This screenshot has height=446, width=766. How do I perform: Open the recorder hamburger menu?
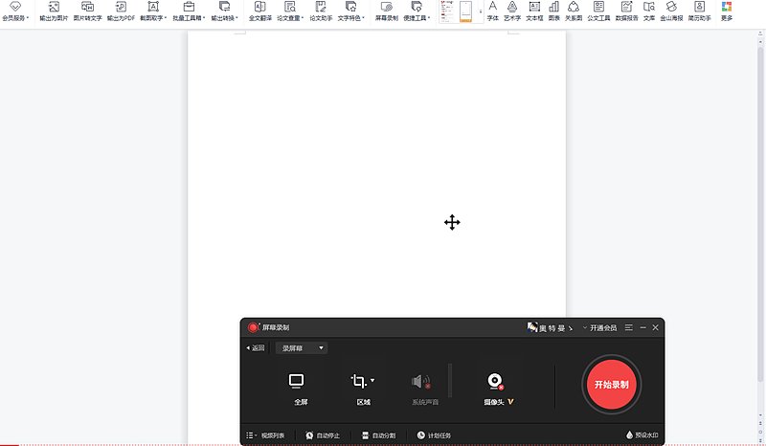pyautogui.click(x=629, y=328)
